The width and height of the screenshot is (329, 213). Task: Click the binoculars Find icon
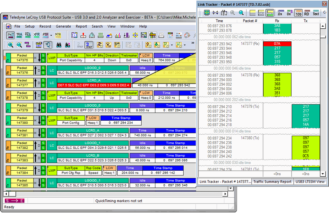59,45
